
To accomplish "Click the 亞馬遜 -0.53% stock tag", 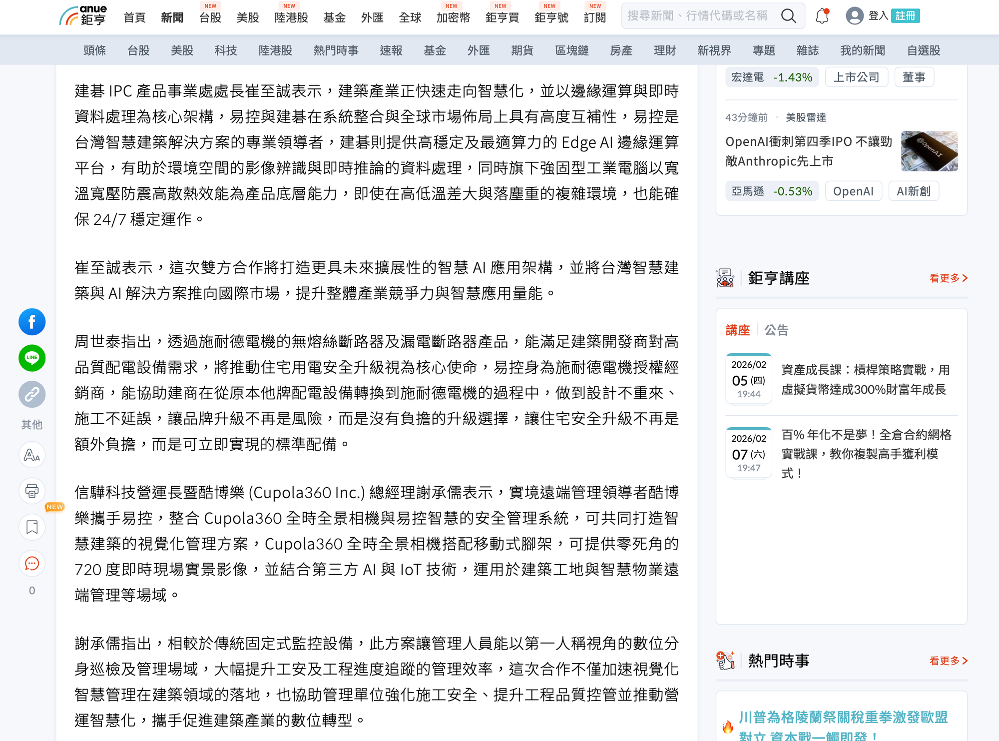I will (772, 191).
